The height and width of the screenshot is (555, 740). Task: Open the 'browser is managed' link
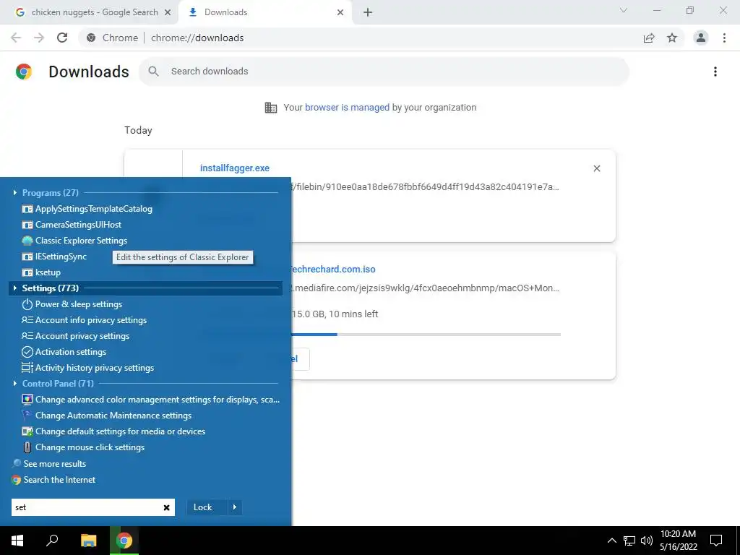(x=347, y=108)
